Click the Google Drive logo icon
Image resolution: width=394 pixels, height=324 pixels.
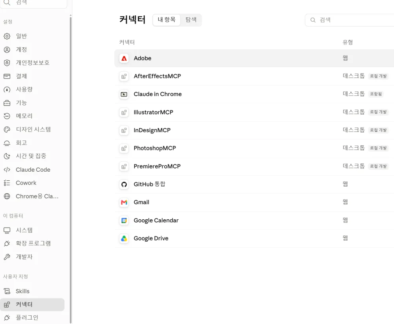[x=124, y=239]
